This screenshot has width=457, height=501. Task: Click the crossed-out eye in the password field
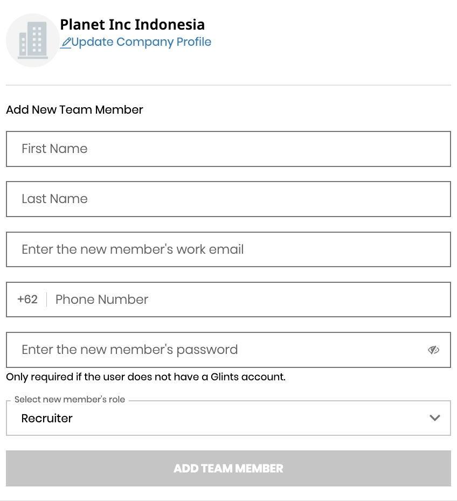434,350
